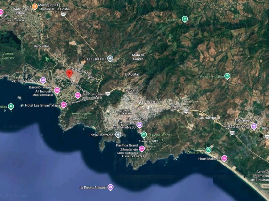
Task: Click the Zihuatanejo city label
Action: 135,119
